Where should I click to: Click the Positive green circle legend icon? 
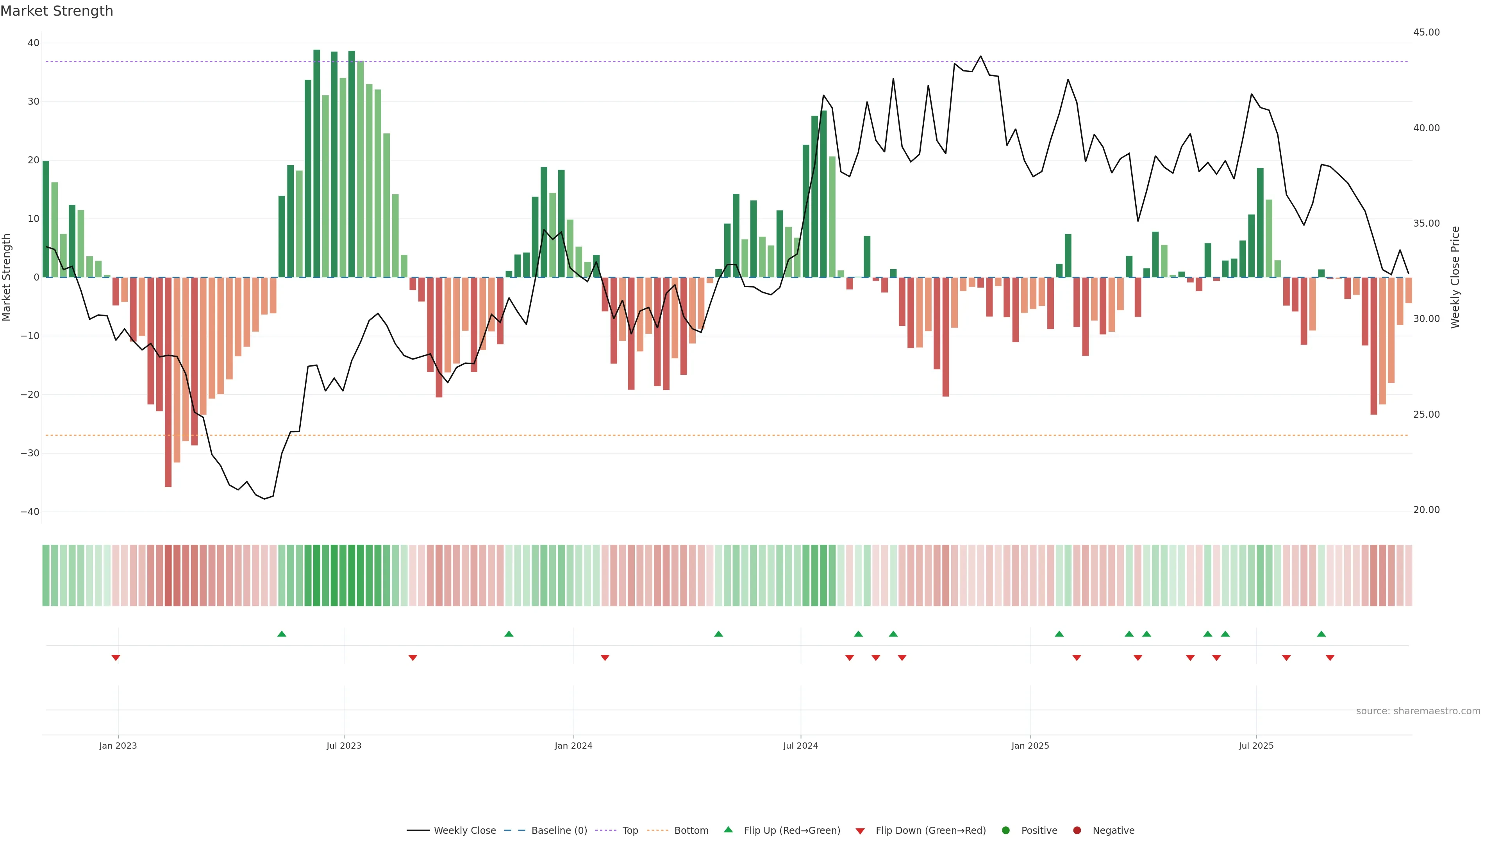(1005, 830)
